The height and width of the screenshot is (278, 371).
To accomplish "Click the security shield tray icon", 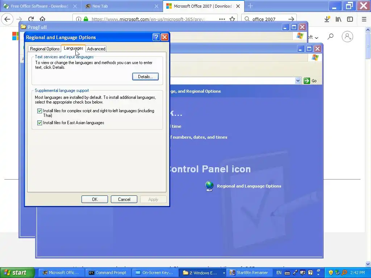I will [x=331, y=273].
